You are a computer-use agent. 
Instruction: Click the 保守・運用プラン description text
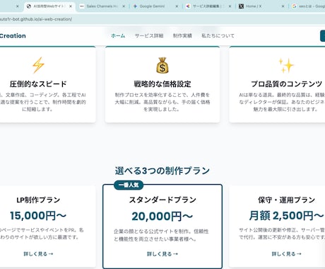(282, 234)
